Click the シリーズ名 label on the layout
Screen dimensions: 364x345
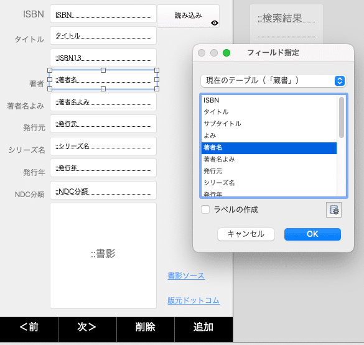click(x=27, y=150)
